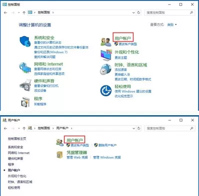This screenshot has width=199, height=196.
Task: Click 更改日期、时间或数字格式 link
Action: 133,79
